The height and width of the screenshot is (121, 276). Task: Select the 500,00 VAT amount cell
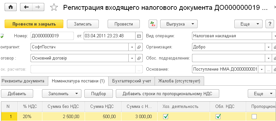(x=103, y=116)
